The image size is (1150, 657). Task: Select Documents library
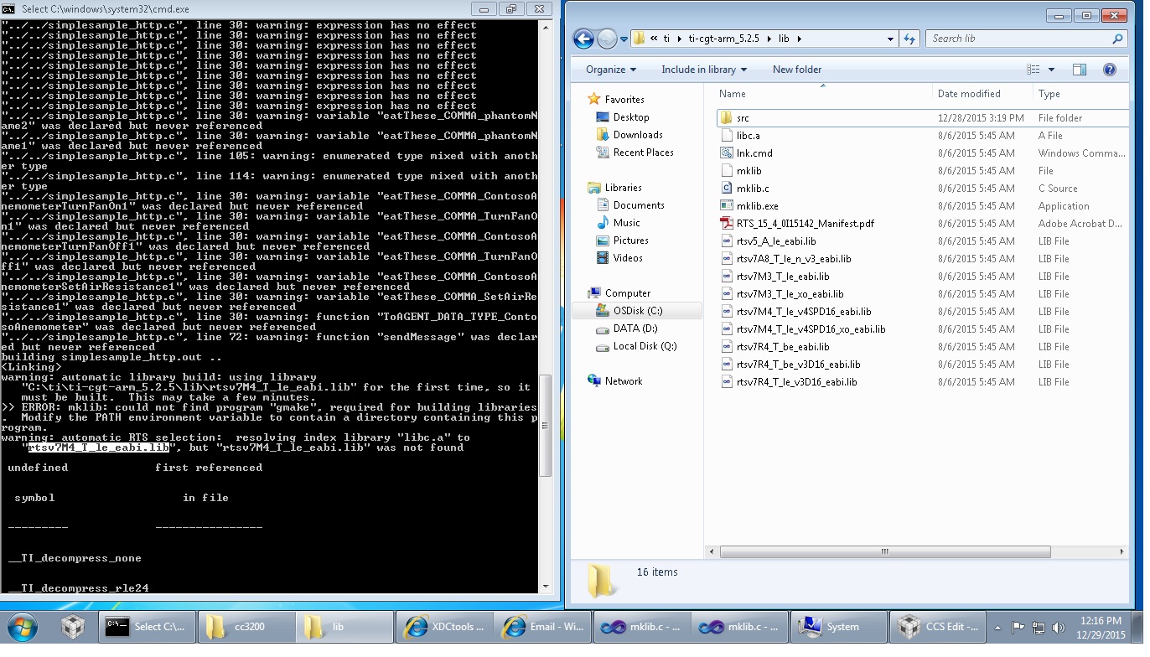tap(639, 205)
